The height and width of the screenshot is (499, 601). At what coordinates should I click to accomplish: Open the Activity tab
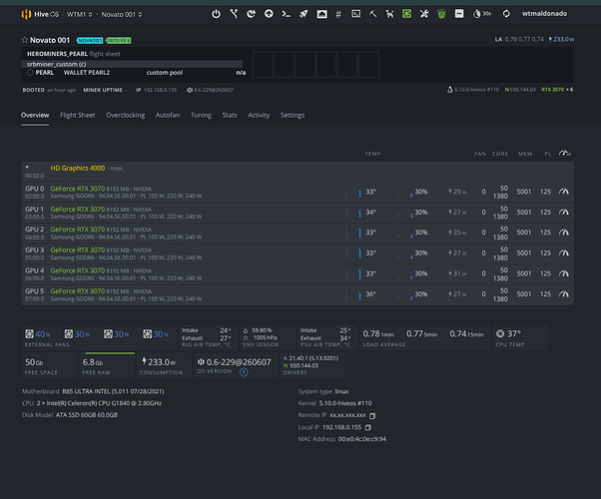[x=259, y=116]
